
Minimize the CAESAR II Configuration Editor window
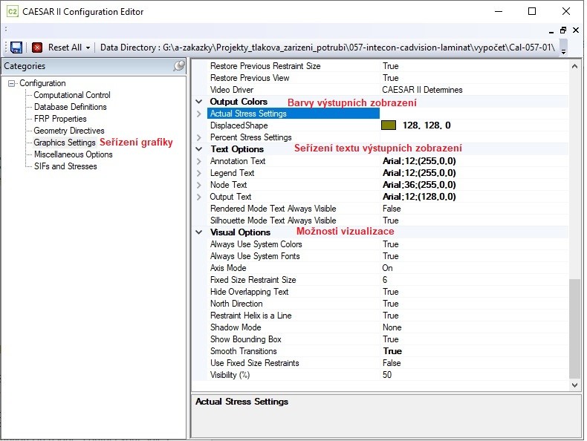coord(499,12)
